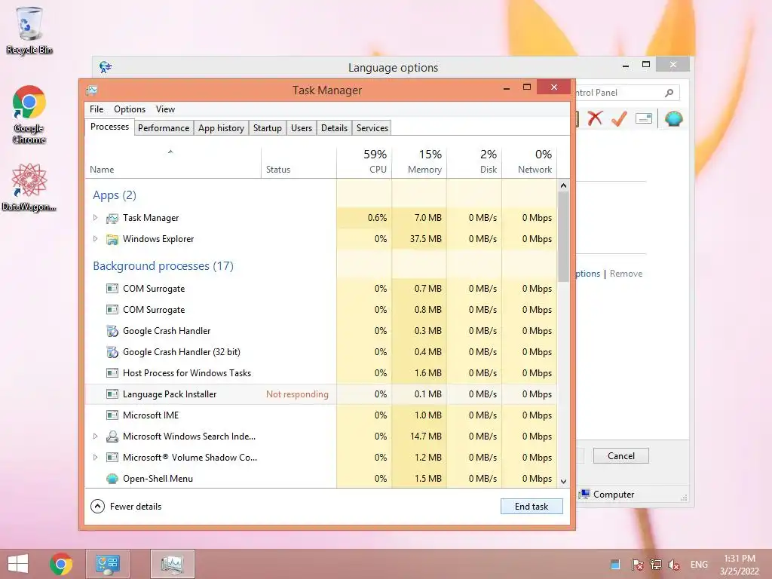Viewport: 772px width, 579px height.
Task: Select the Host Process for Windows Tasks
Action: point(321,373)
